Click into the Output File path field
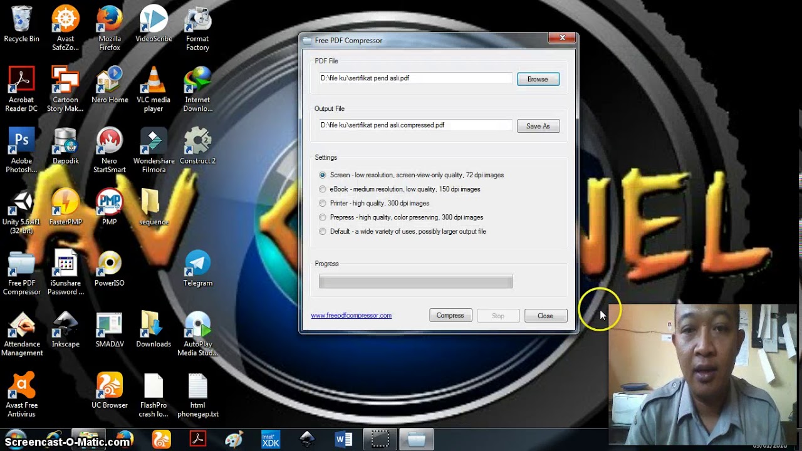The image size is (802, 451). (415, 125)
